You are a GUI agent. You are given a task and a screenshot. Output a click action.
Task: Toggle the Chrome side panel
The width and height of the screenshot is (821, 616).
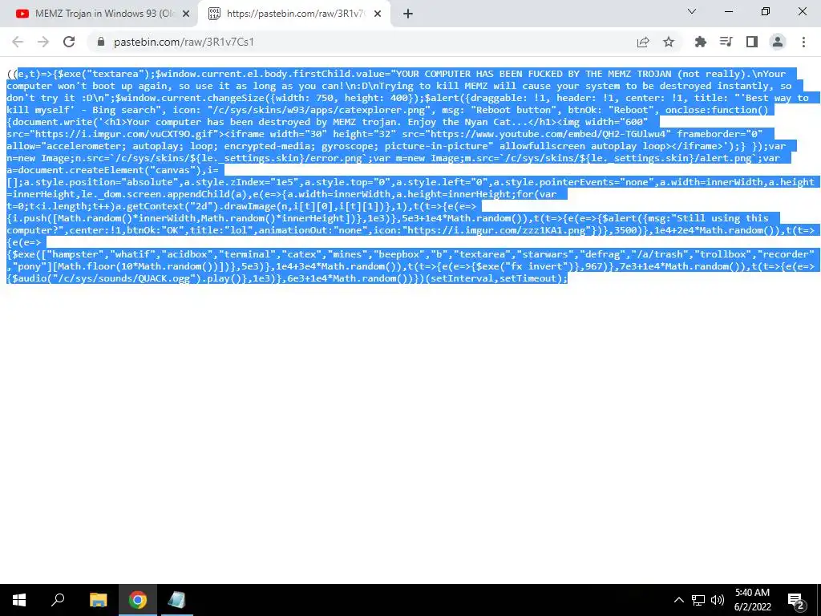(x=752, y=42)
